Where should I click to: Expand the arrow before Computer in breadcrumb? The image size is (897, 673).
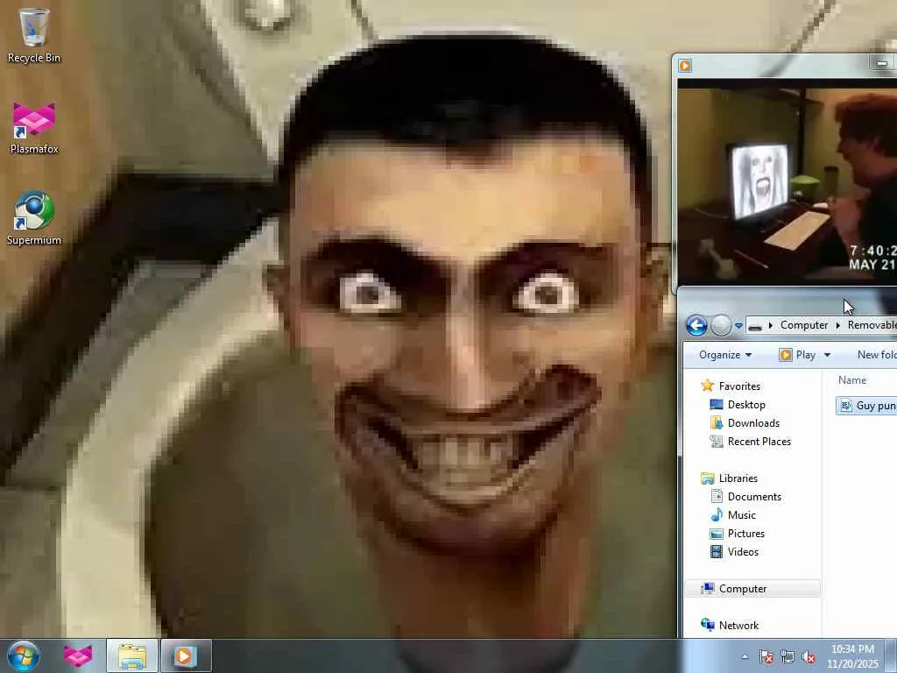tap(771, 326)
